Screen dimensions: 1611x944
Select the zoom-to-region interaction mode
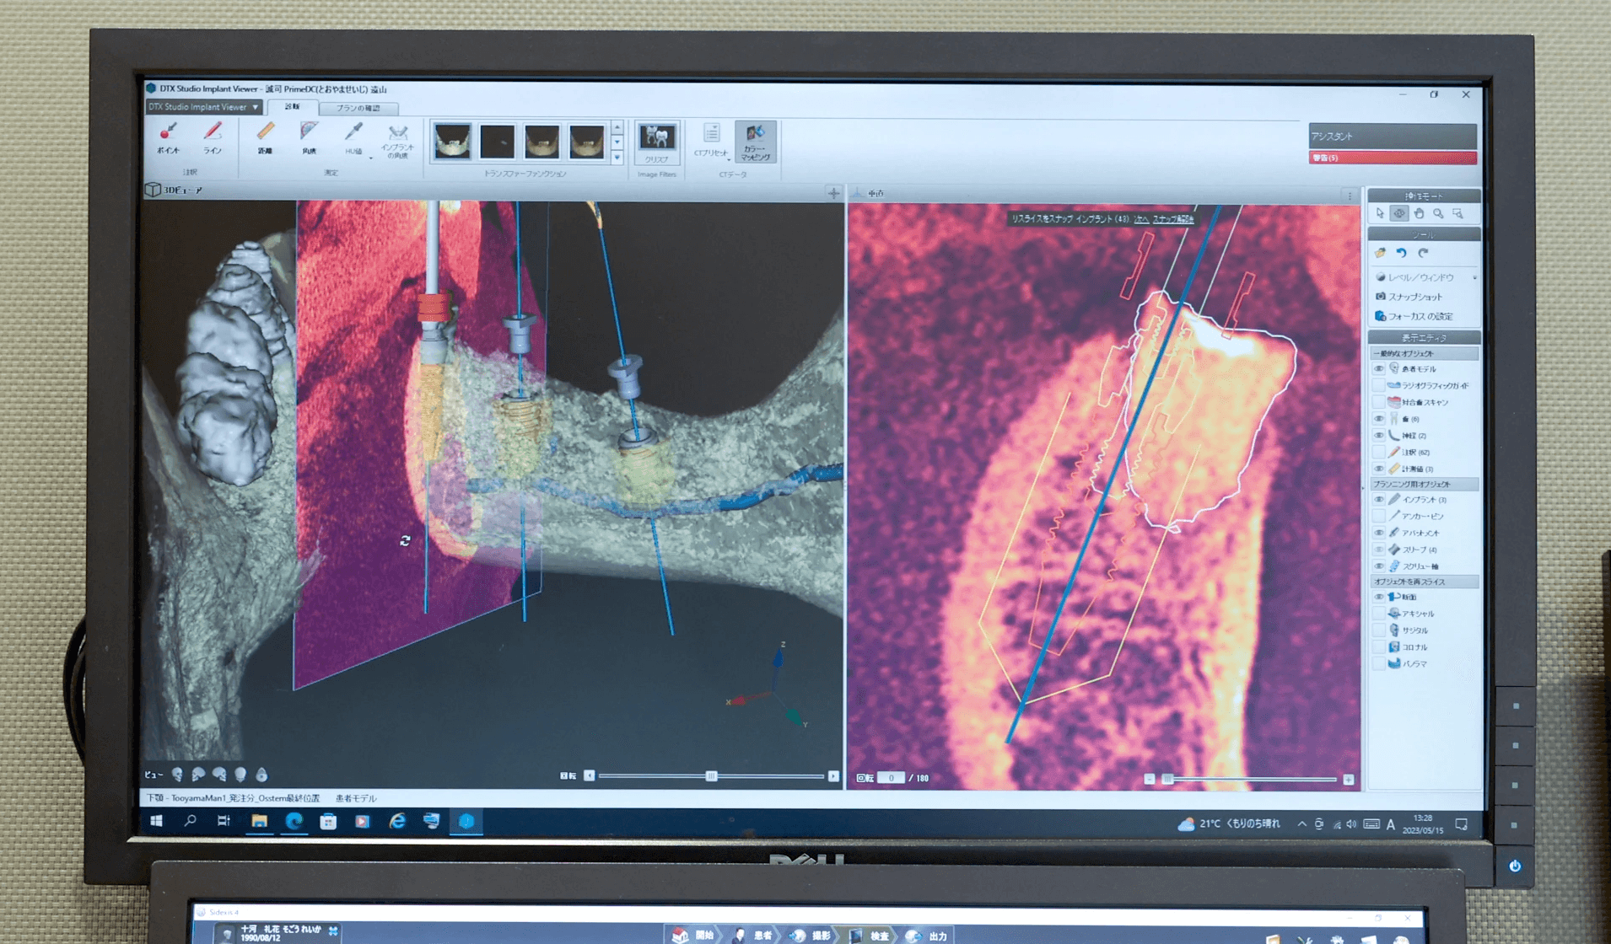point(1457,213)
